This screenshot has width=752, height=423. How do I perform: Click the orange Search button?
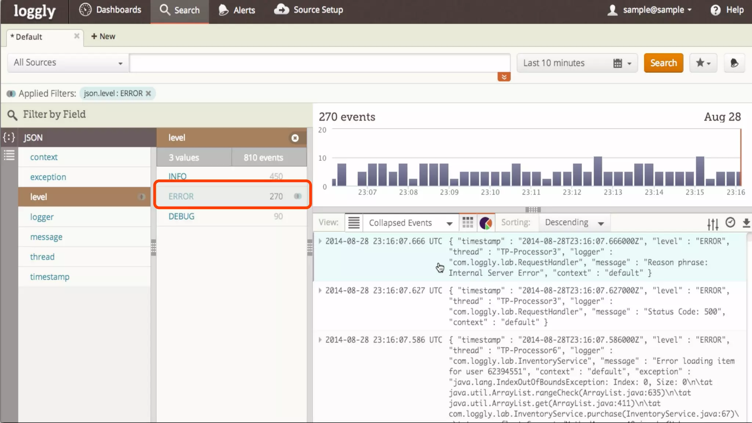[663, 63]
